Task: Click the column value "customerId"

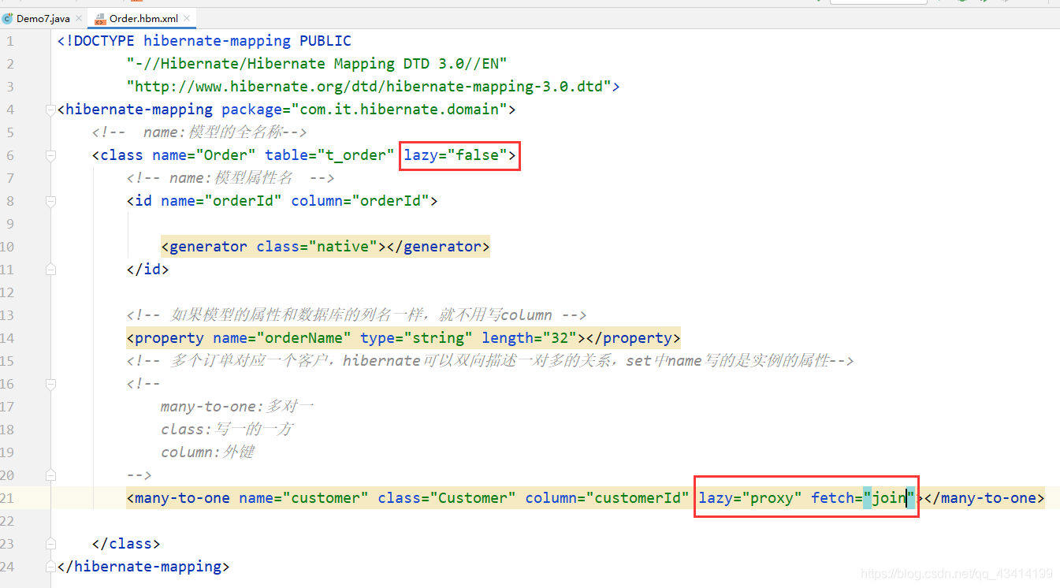Action: click(x=638, y=498)
